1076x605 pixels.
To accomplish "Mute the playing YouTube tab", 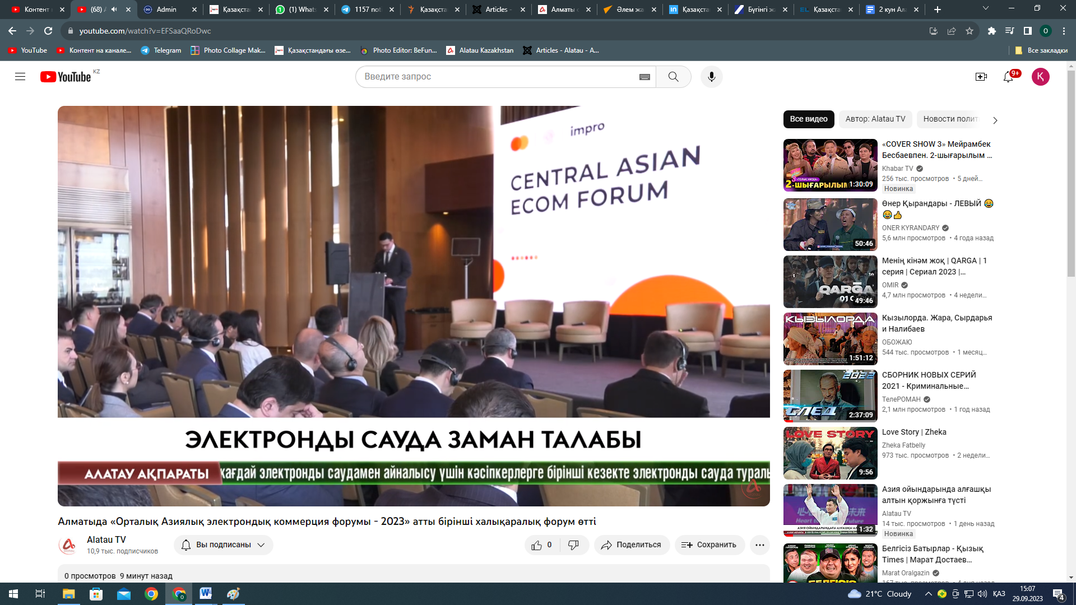I will (114, 10).
